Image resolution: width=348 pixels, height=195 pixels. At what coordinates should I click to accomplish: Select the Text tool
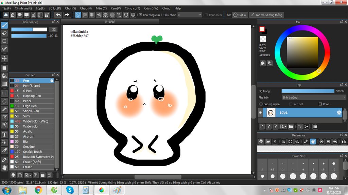(x=4, y=134)
